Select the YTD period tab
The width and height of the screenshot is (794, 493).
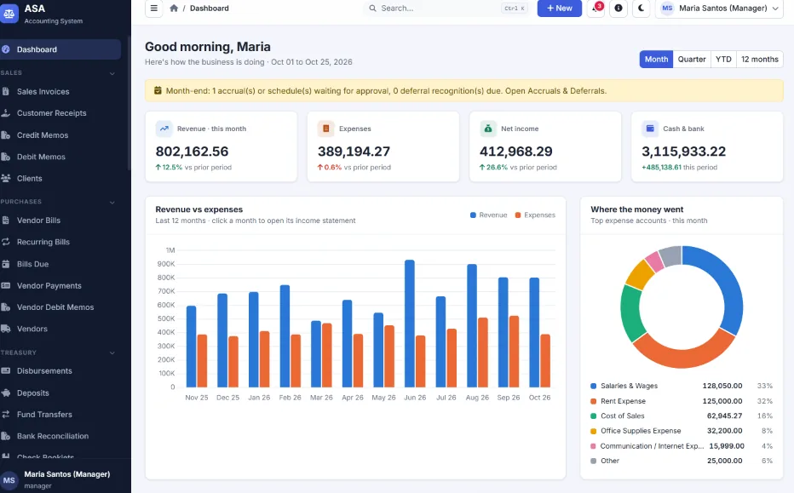pyautogui.click(x=723, y=60)
